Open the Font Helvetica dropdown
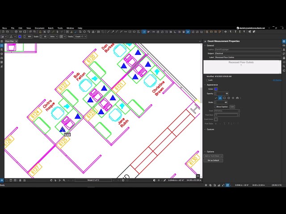Viewport: 286px width, 214px height. point(227,111)
